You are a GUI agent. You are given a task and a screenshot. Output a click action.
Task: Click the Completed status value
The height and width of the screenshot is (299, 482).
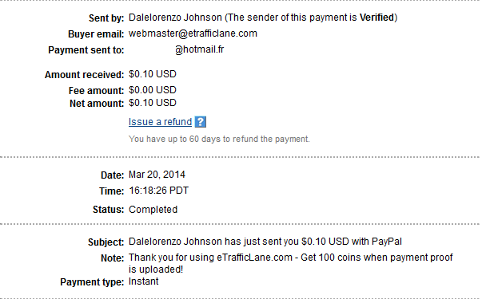(x=153, y=210)
